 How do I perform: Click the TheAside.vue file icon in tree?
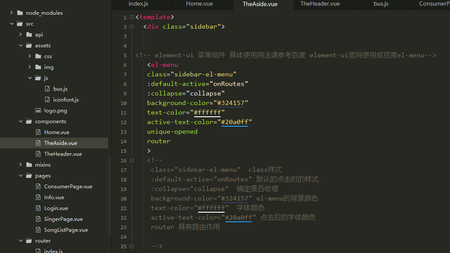(x=38, y=143)
